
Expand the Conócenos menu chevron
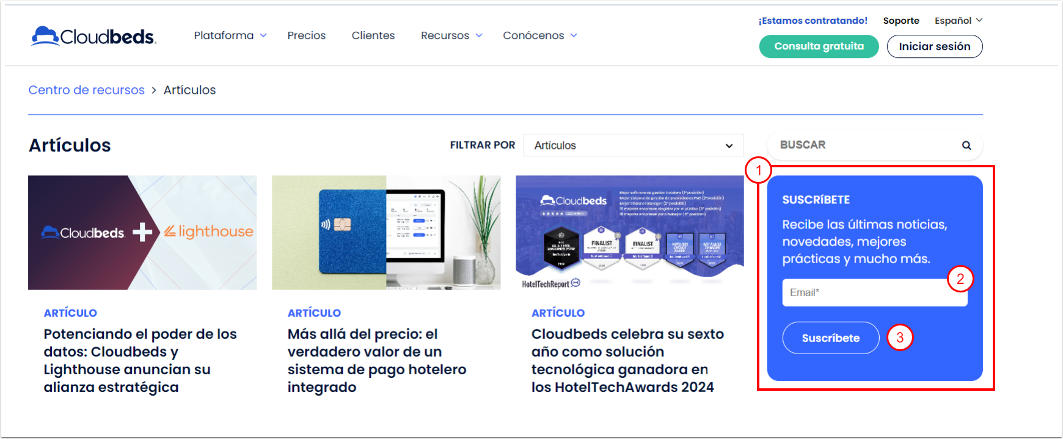point(574,35)
